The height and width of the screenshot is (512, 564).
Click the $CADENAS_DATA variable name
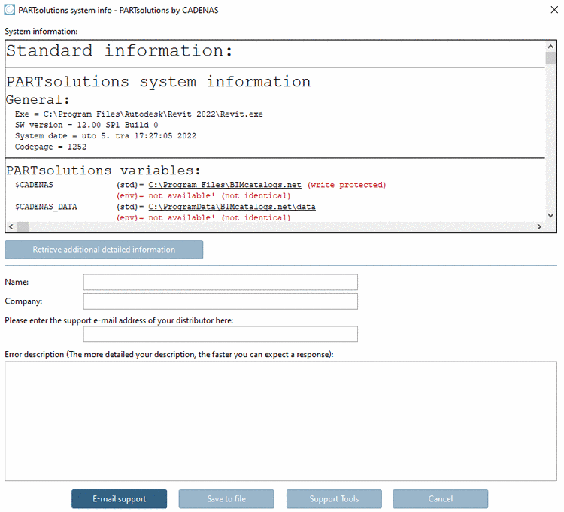click(x=46, y=207)
